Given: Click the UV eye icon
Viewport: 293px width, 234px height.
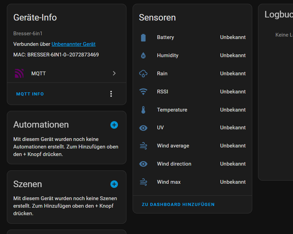Looking at the screenshot, I should 143,128.
